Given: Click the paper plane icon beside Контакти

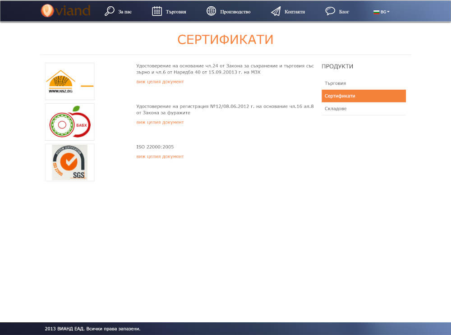Looking at the screenshot, I should [x=276, y=12].
